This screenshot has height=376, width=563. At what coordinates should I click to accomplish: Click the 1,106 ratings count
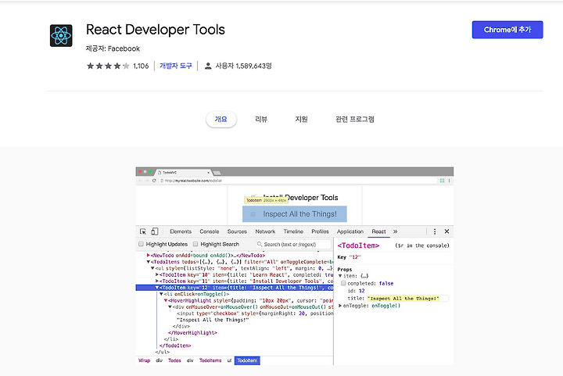[141, 66]
